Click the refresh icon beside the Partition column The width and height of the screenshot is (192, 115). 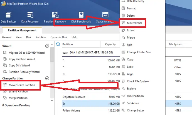(58, 44)
